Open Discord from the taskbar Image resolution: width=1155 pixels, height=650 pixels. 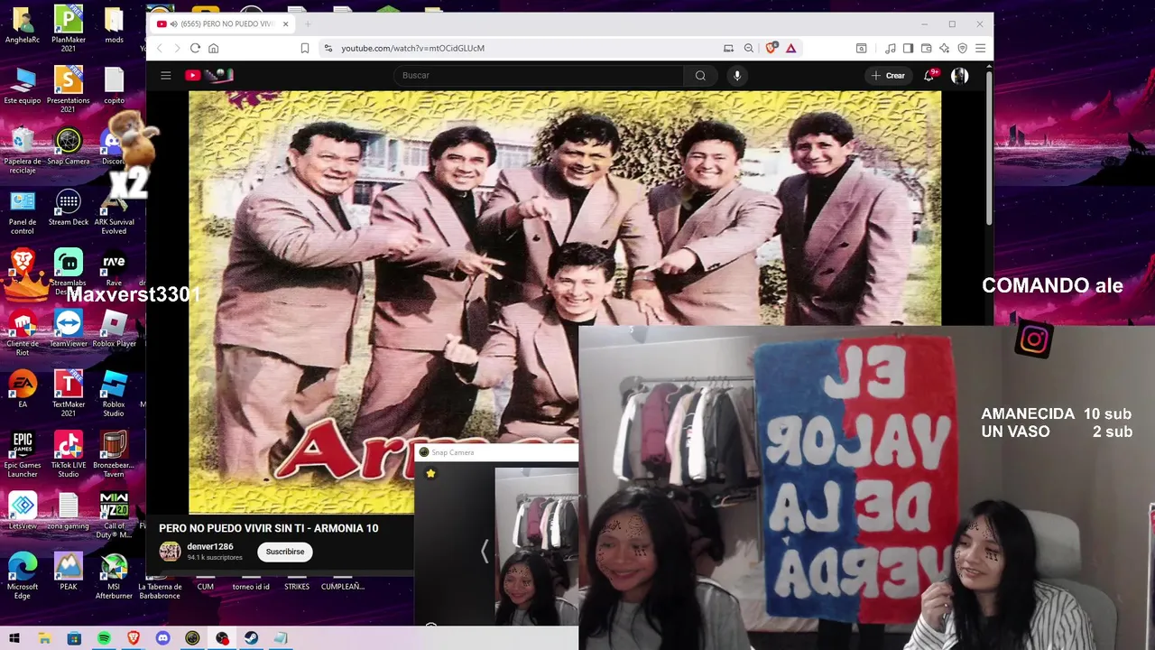163,638
